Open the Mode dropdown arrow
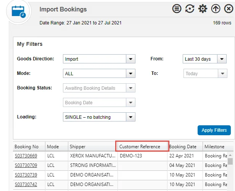The height and width of the screenshot is (191, 235). point(130,74)
